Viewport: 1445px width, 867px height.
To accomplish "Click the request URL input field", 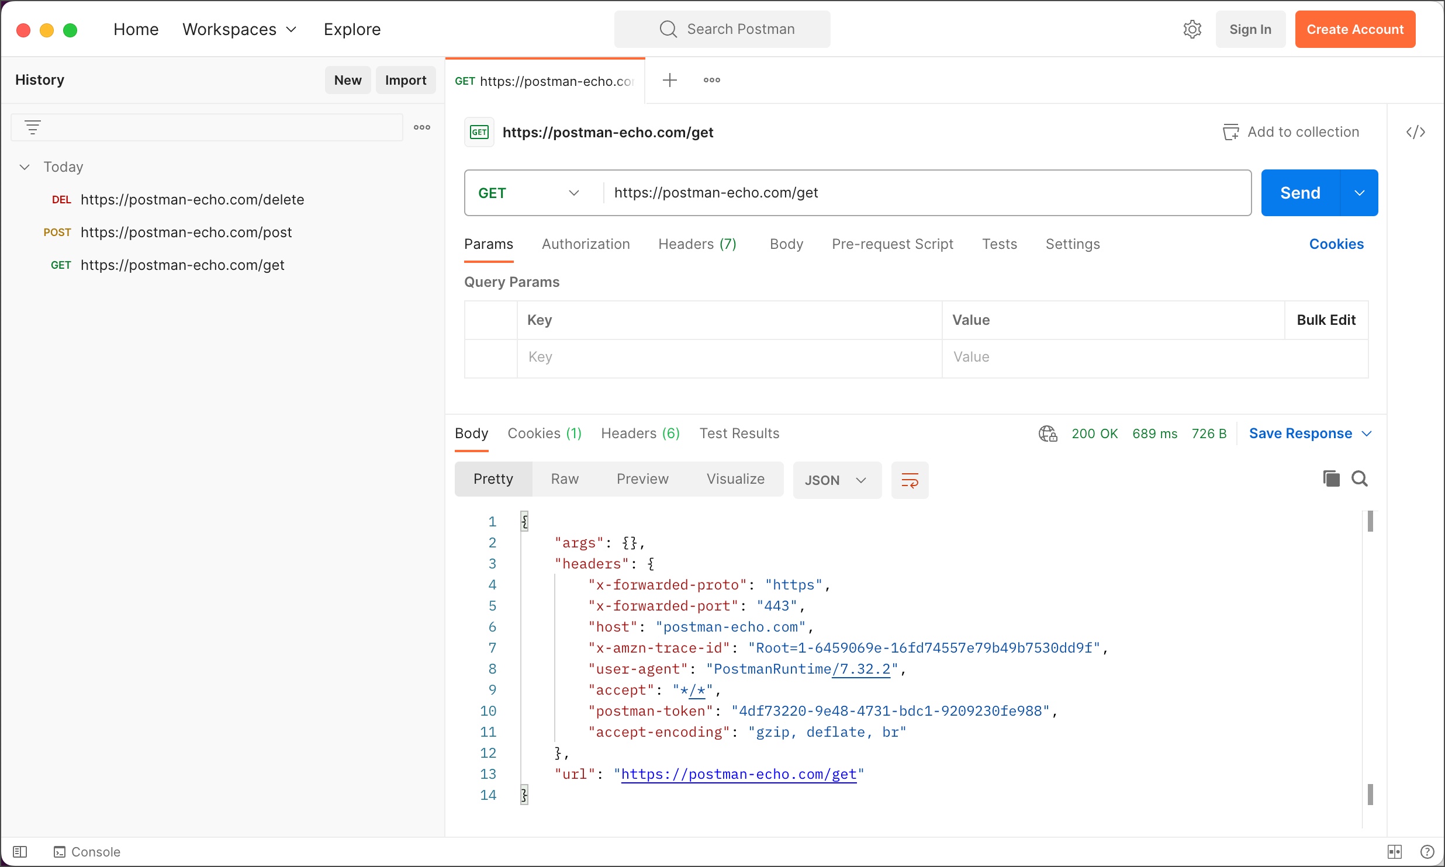I will (927, 193).
